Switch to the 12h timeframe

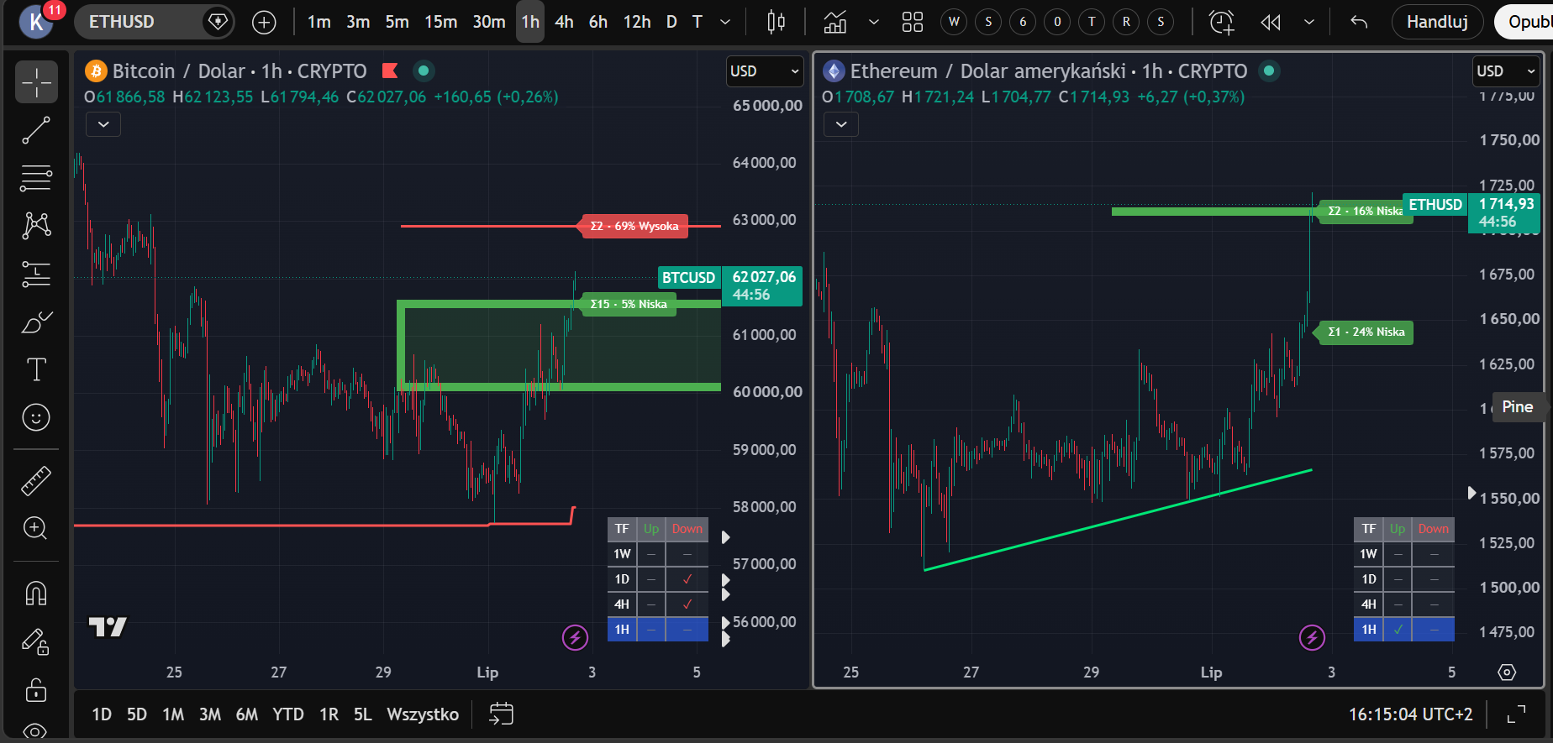coord(637,23)
